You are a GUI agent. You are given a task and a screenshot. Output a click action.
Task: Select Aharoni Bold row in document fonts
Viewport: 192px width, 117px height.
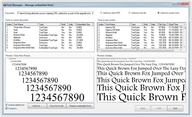pos(50,35)
